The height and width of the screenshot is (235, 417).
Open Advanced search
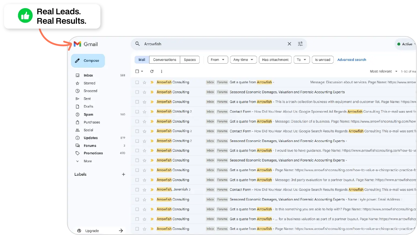click(x=351, y=60)
